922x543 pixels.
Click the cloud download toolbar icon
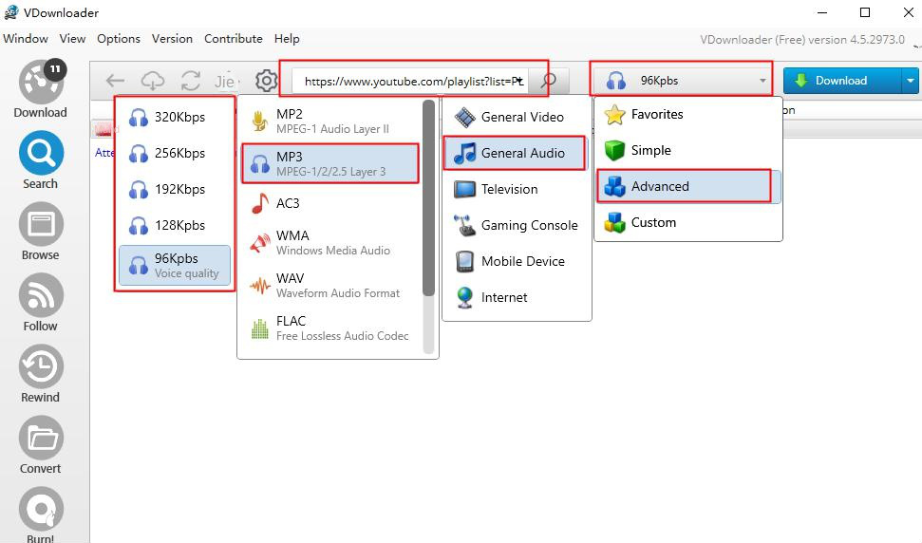click(x=153, y=81)
